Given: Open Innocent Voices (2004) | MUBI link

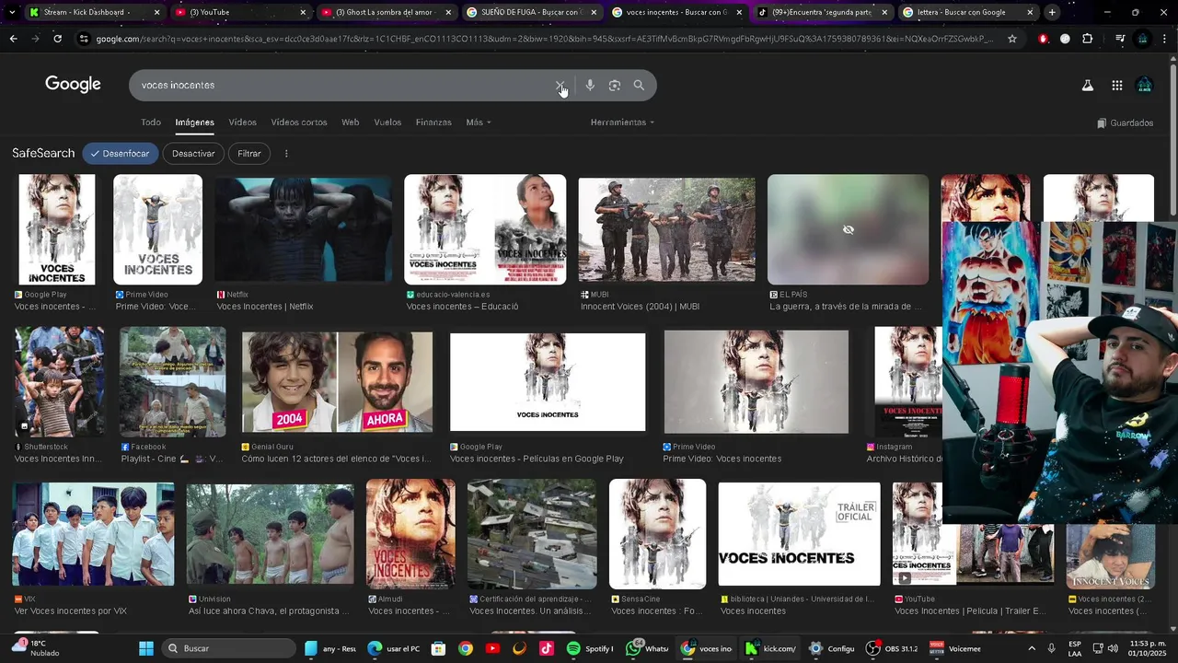Looking at the screenshot, I should click(639, 307).
